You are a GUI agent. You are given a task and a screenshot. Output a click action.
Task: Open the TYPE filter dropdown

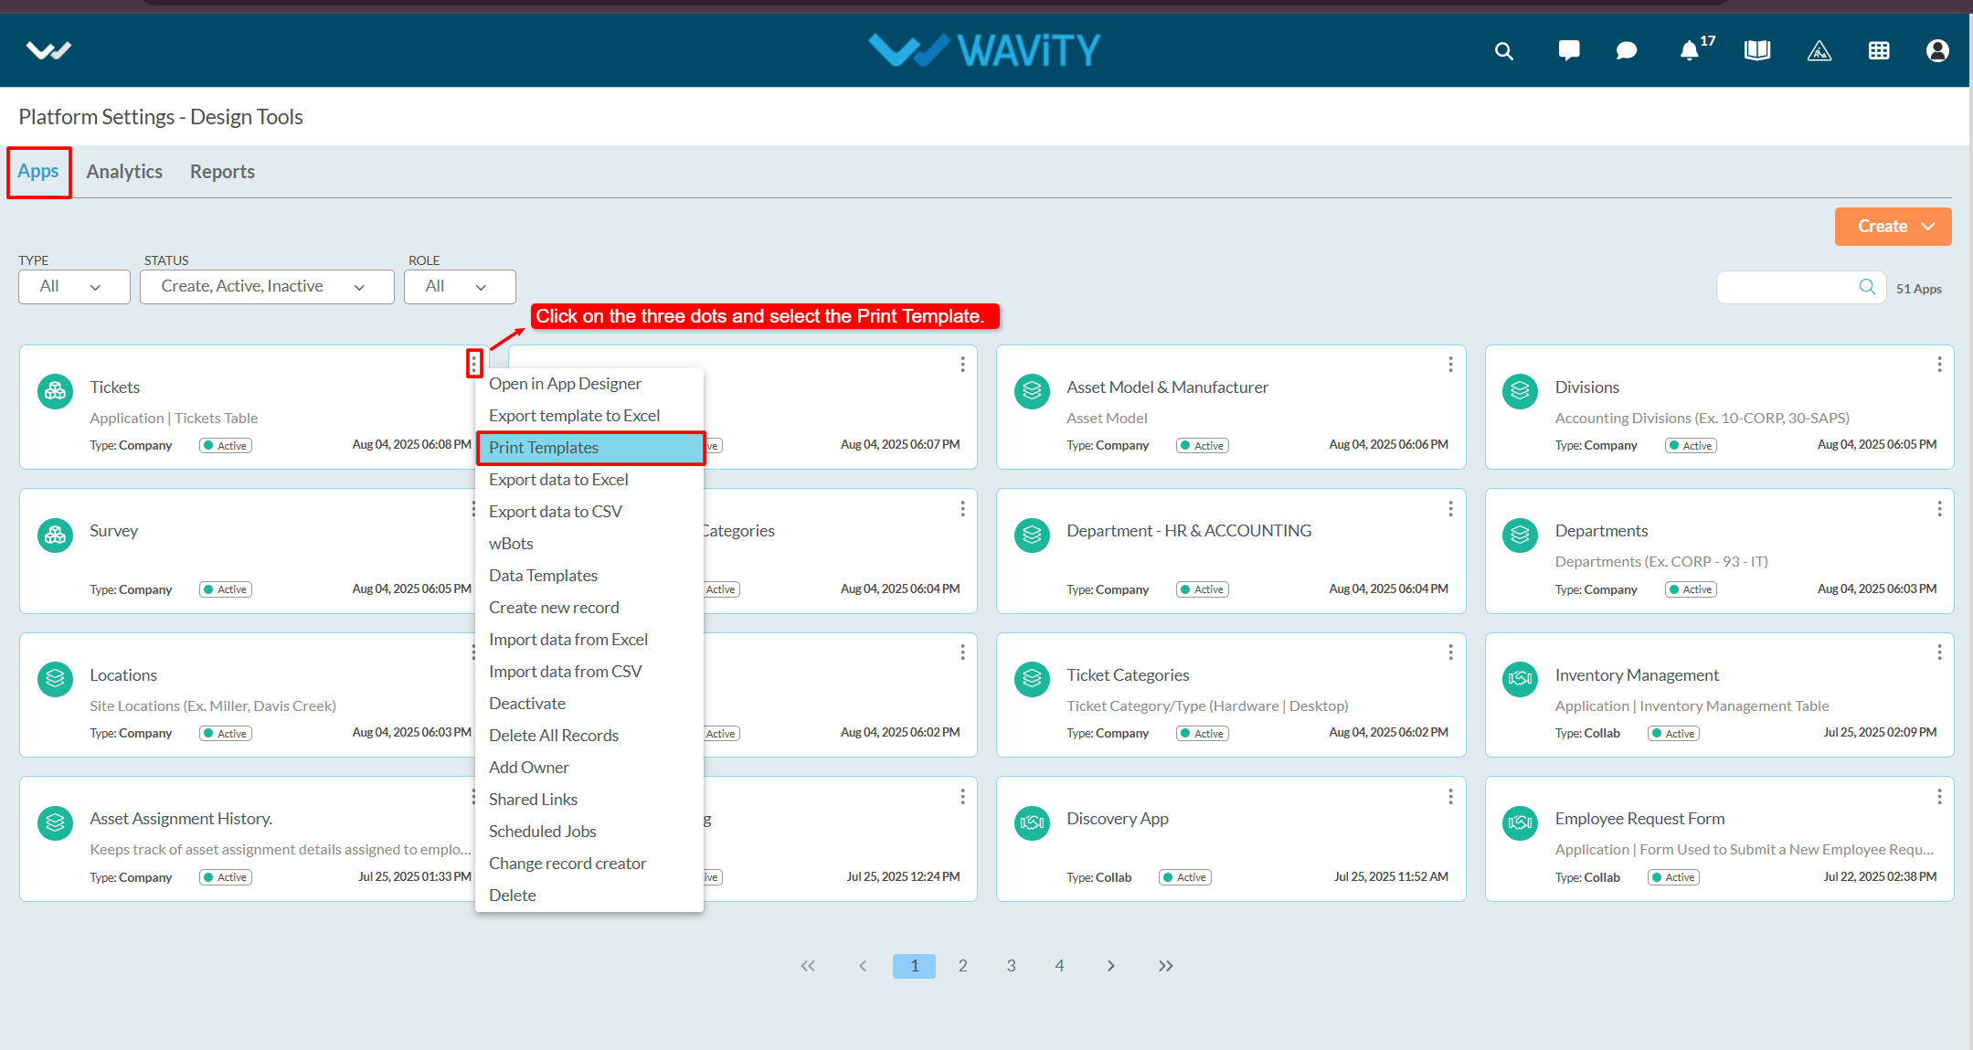pyautogui.click(x=74, y=287)
